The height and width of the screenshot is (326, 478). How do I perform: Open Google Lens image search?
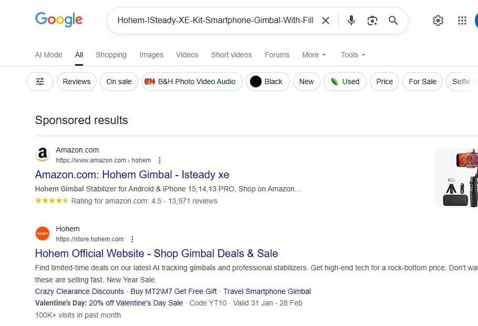point(372,21)
